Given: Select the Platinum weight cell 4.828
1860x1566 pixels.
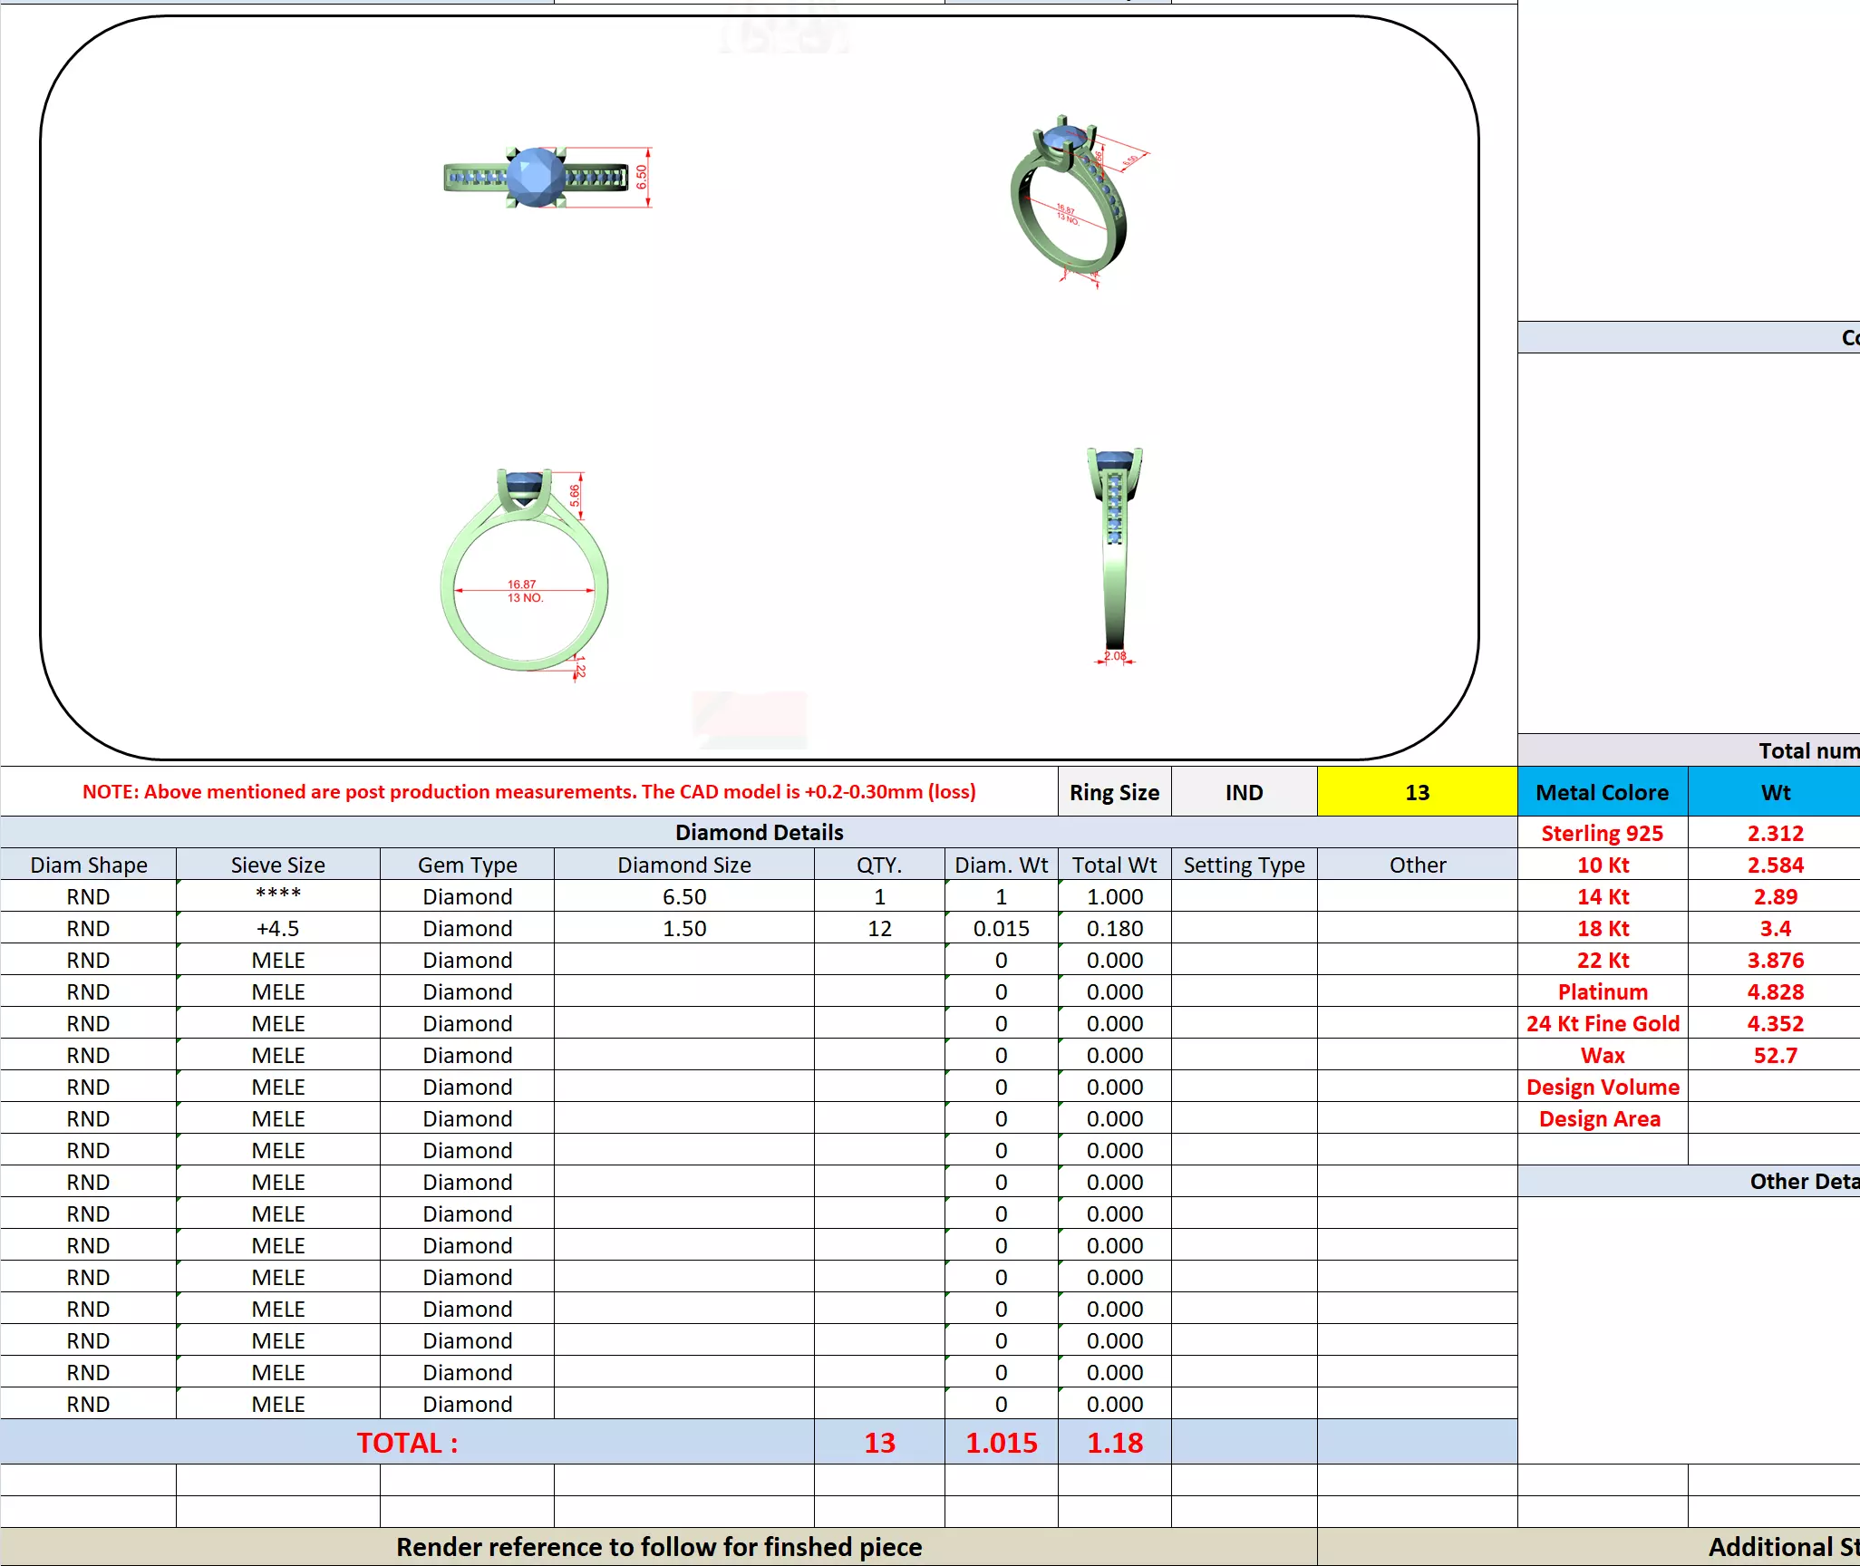Looking at the screenshot, I should tap(1775, 991).
